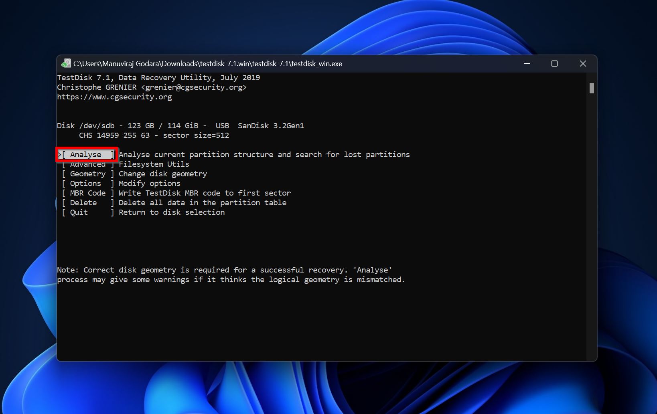Click the 'Filesystem Utils' description
The width and height of the screenshot is (657, 414).
pyautogui.click(x=154, y=164)
